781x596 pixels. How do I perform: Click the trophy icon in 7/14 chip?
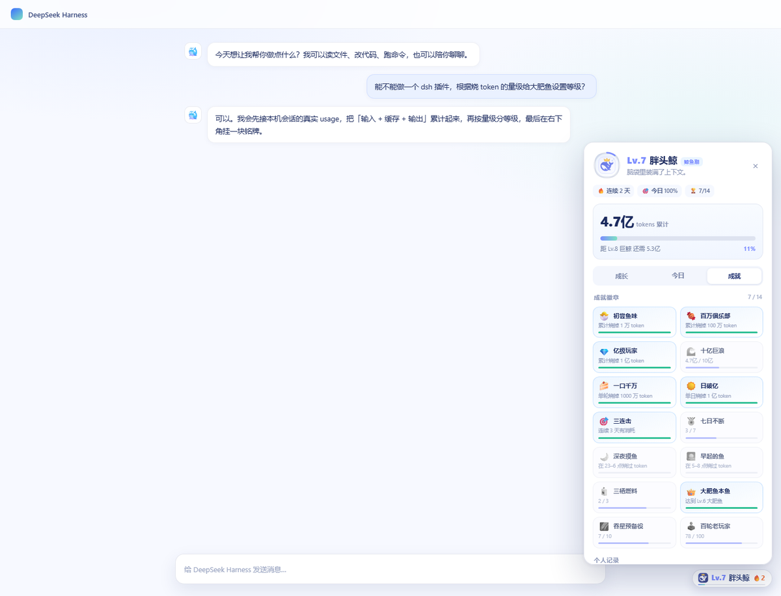click(x=693, y=191)
